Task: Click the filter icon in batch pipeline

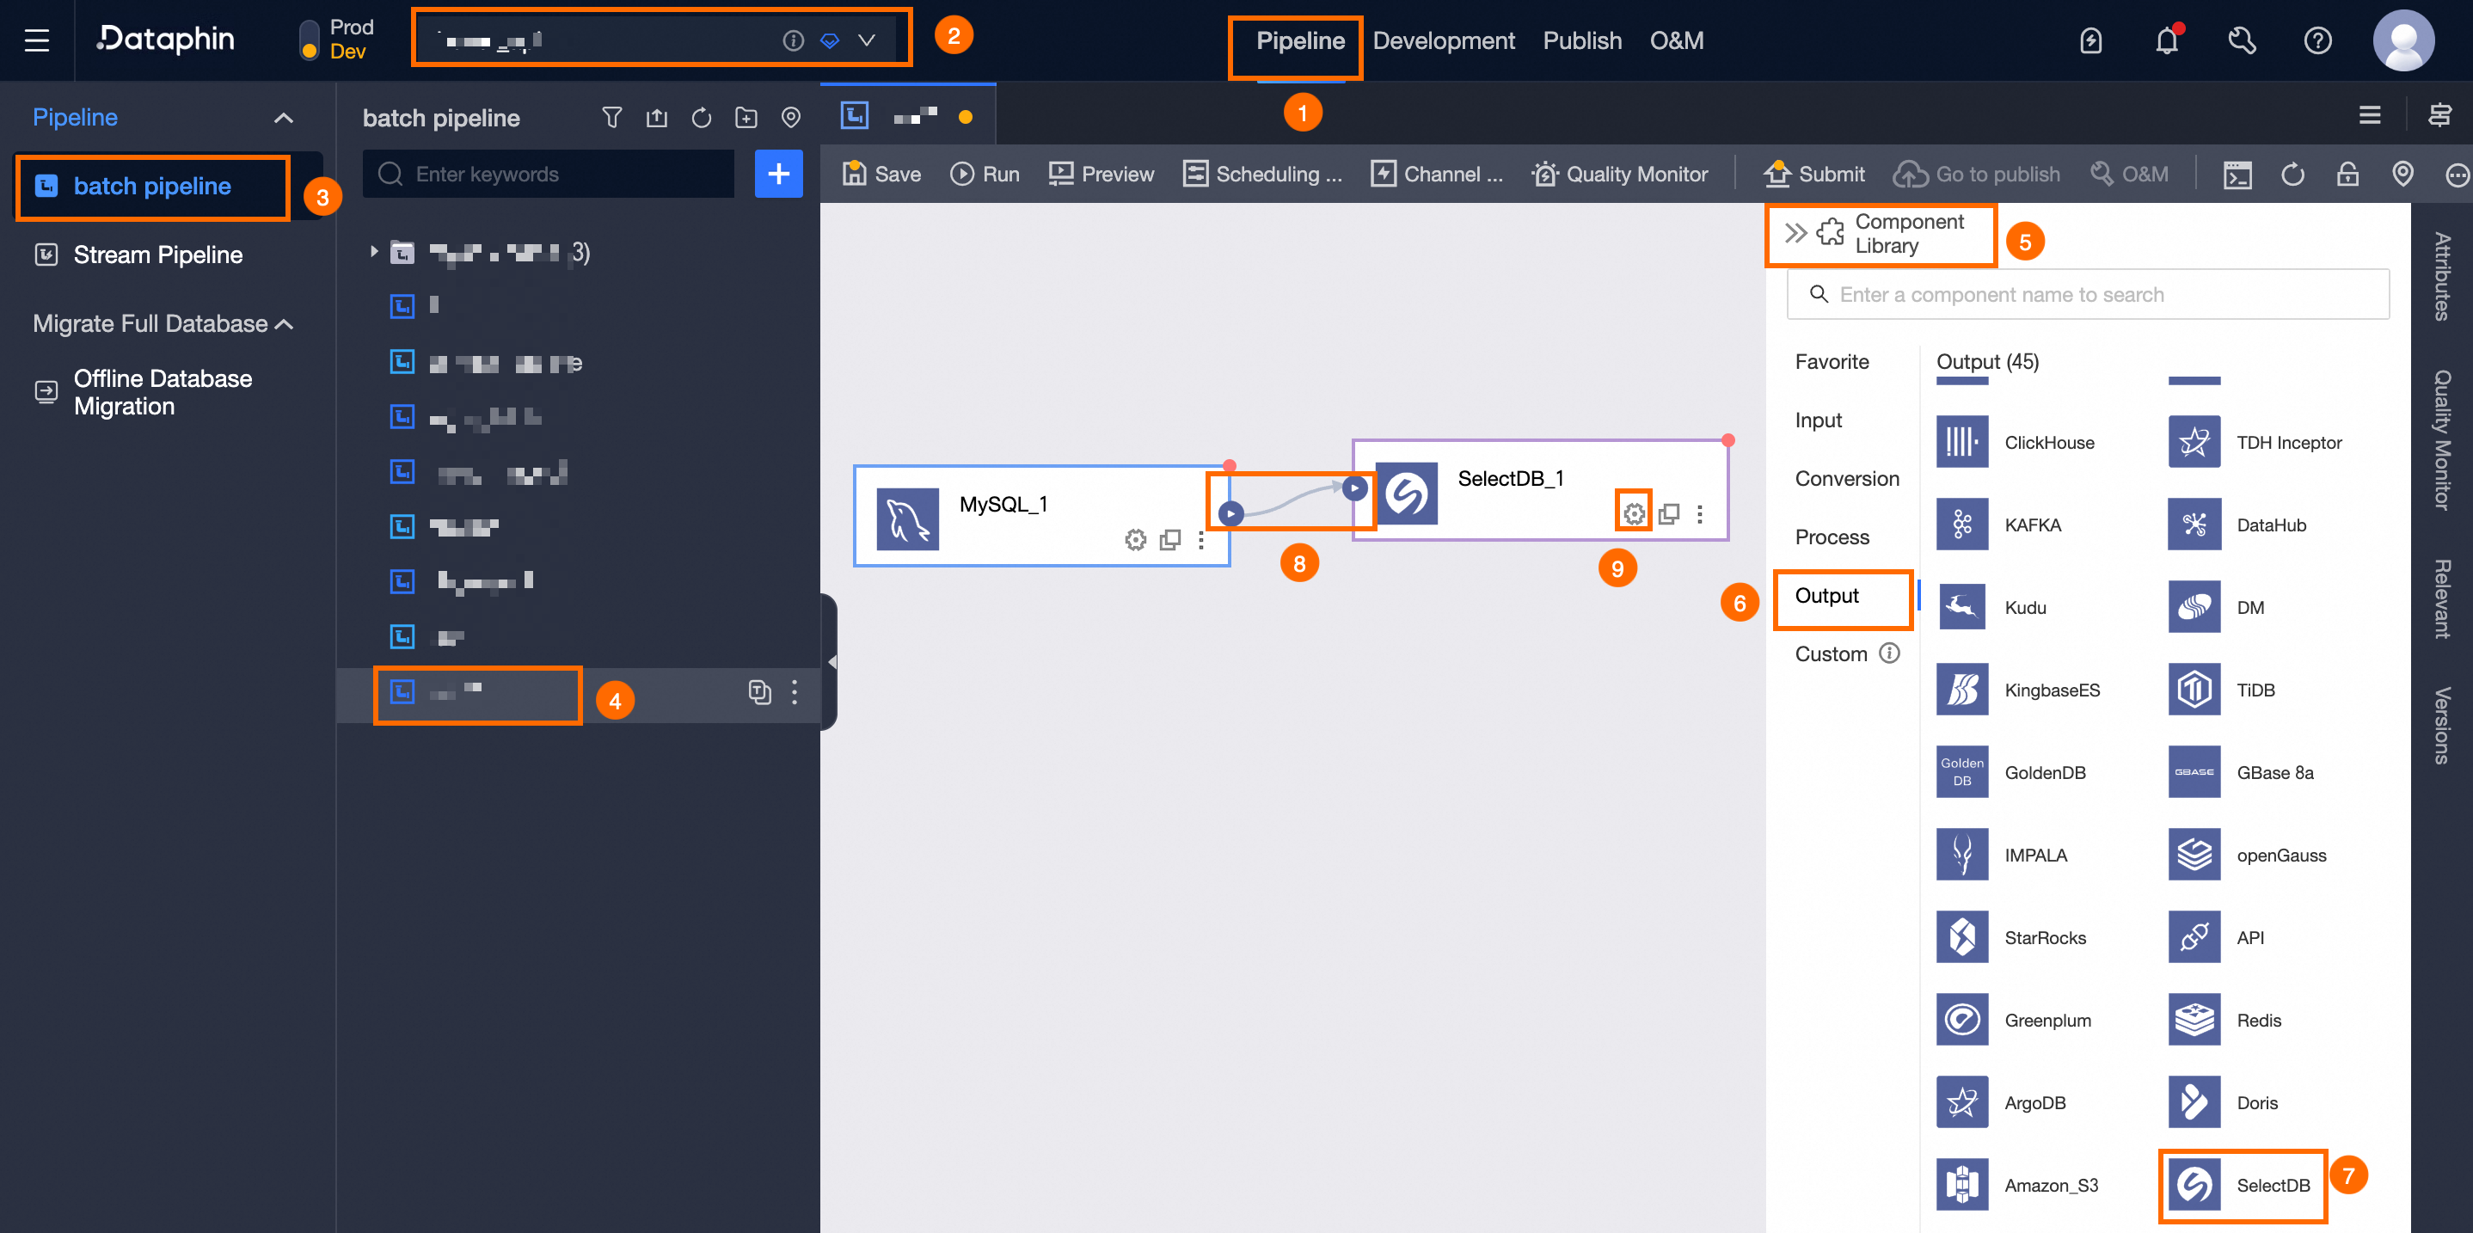Action: [x=611, y=117]
